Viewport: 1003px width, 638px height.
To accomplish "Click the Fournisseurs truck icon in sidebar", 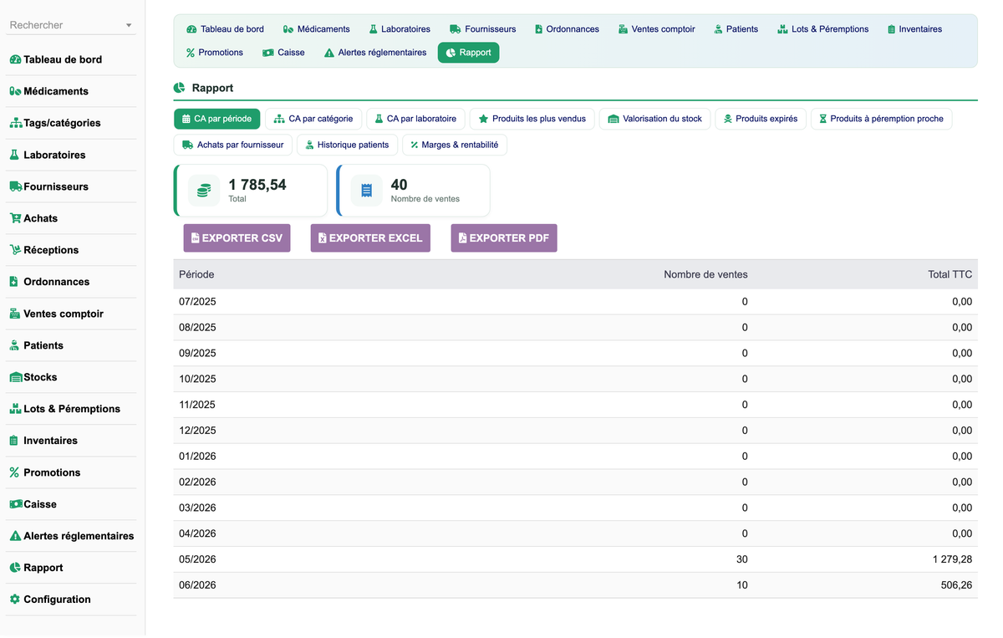I will pos(16,187).
